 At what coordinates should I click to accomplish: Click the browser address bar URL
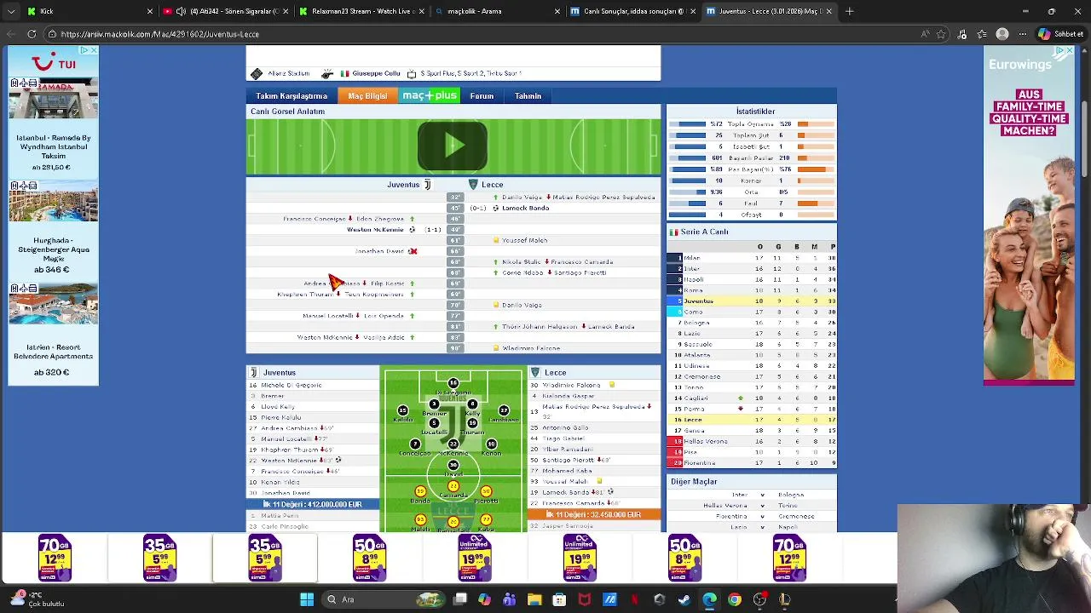[159, 34]
